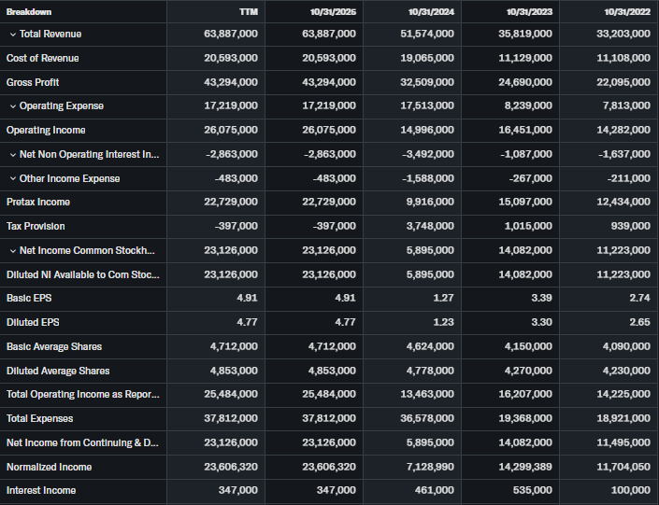Click the Breakdown header cell

[29, 11]
